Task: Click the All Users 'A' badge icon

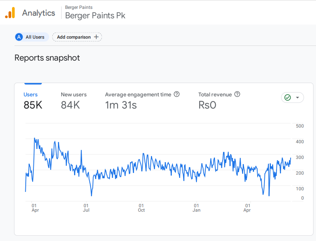Action: tap(19, 37)
